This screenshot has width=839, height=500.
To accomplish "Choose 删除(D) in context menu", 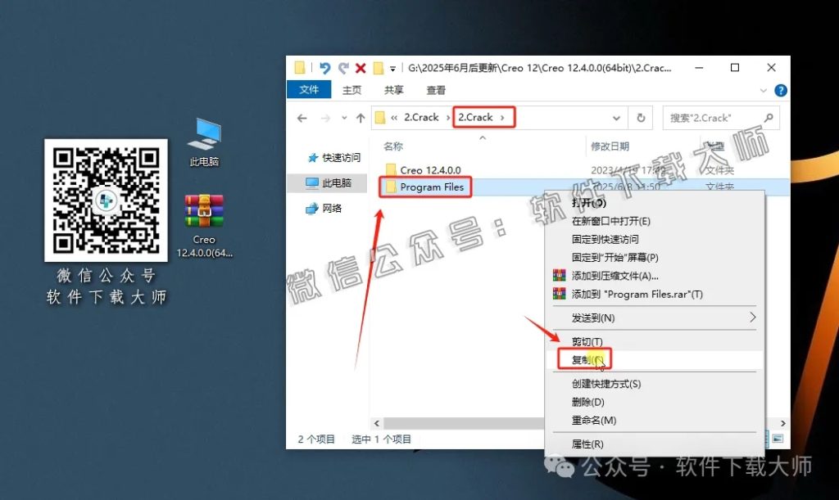I will 587,402.
